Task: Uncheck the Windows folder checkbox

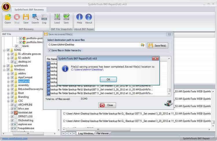Action: tap(8, 69)
